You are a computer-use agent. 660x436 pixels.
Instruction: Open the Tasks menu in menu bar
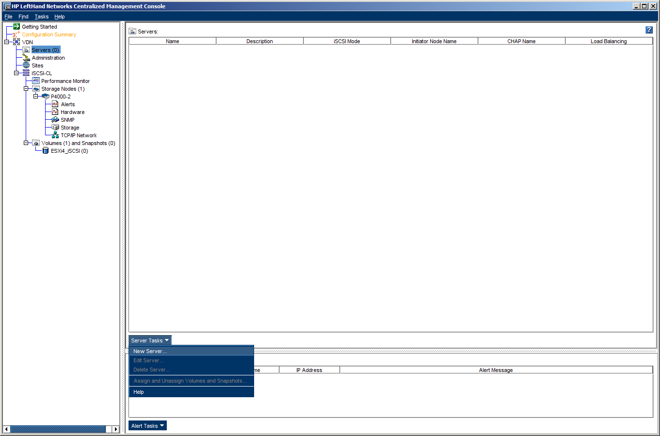click(x=41, y=16)
